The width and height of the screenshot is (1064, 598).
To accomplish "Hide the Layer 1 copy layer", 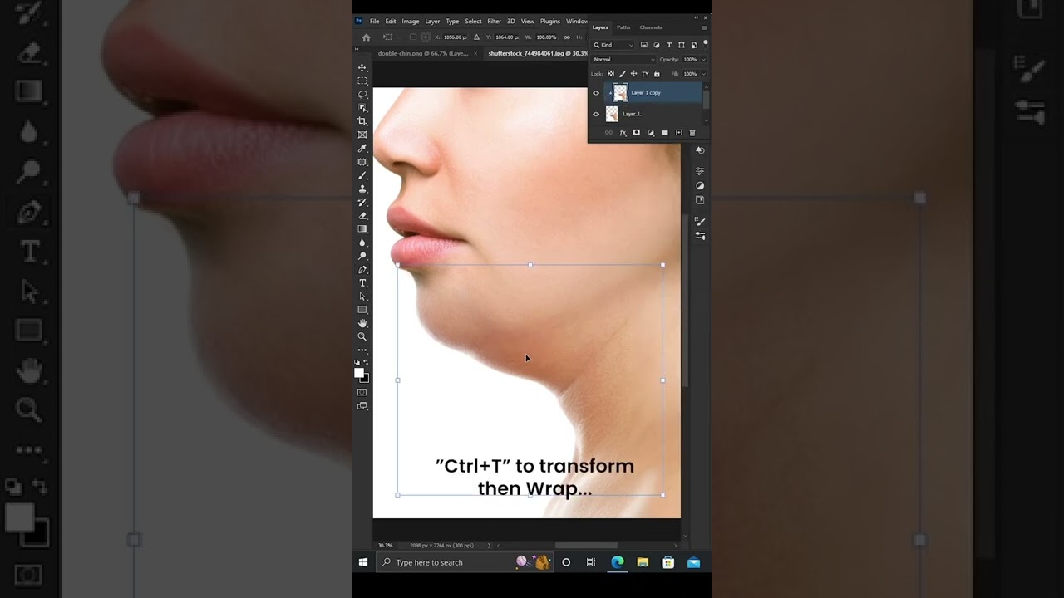I will click(x=596, y=93).
